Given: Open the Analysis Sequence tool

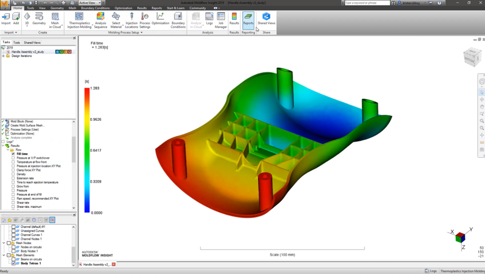Looking at the screenshot, I should [x=100, y=21].
